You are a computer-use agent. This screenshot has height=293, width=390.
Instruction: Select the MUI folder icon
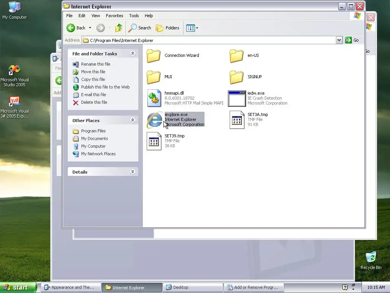[x=153, y=77]
